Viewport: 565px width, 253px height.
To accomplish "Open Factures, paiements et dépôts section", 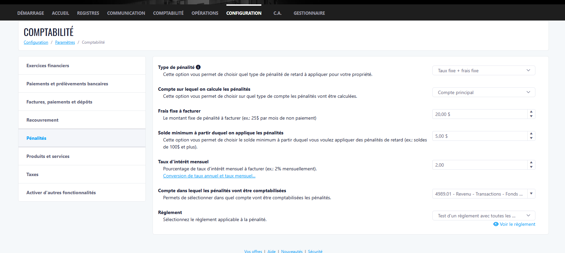I will point(82,102).
